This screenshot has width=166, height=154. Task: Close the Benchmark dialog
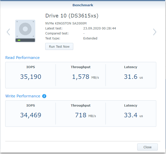tap(147, 147)
